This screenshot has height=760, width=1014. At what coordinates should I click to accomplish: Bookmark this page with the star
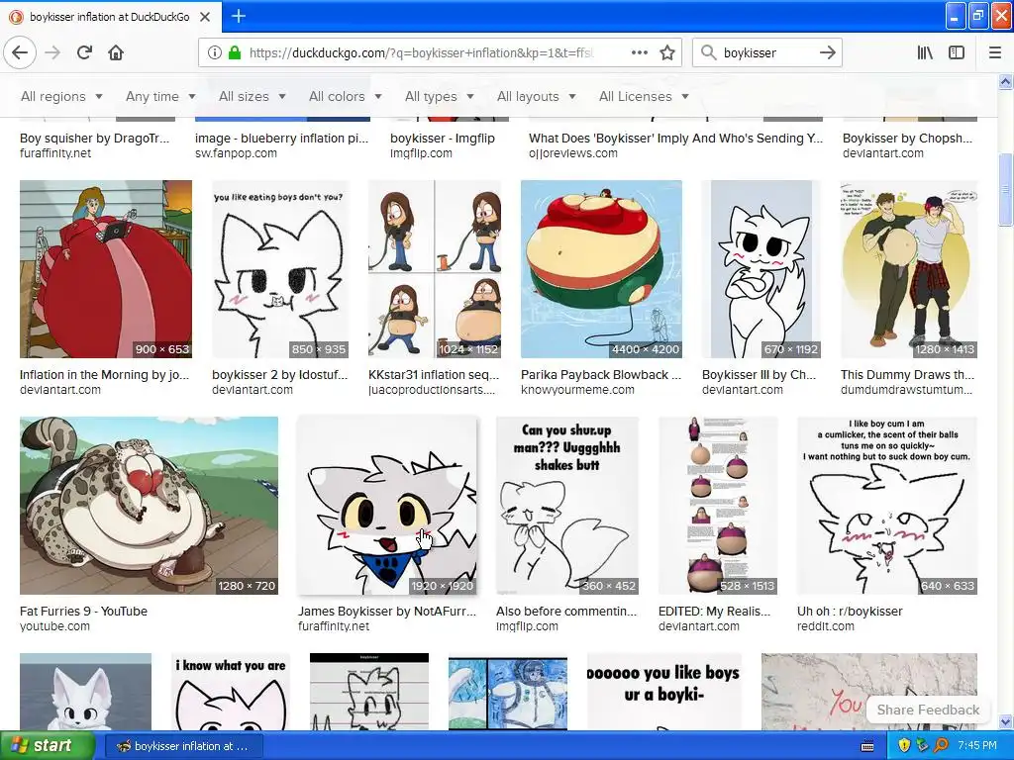(667, 52)
